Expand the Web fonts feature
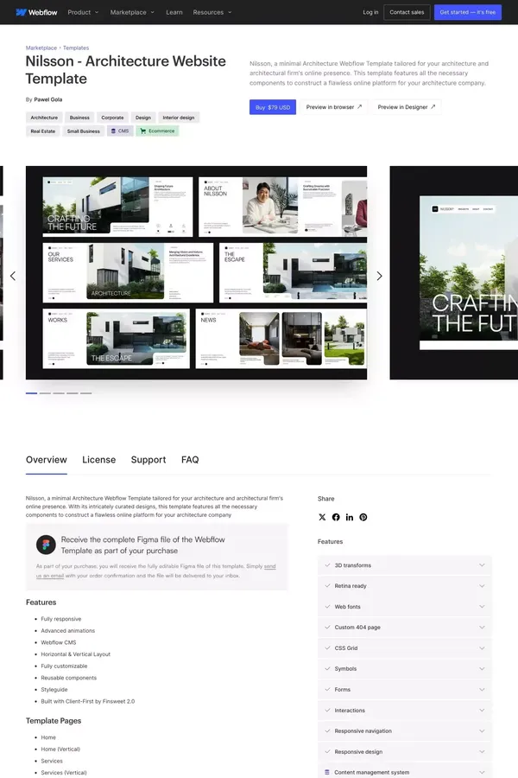Screen dimensions: 518x778 point(405,607)
